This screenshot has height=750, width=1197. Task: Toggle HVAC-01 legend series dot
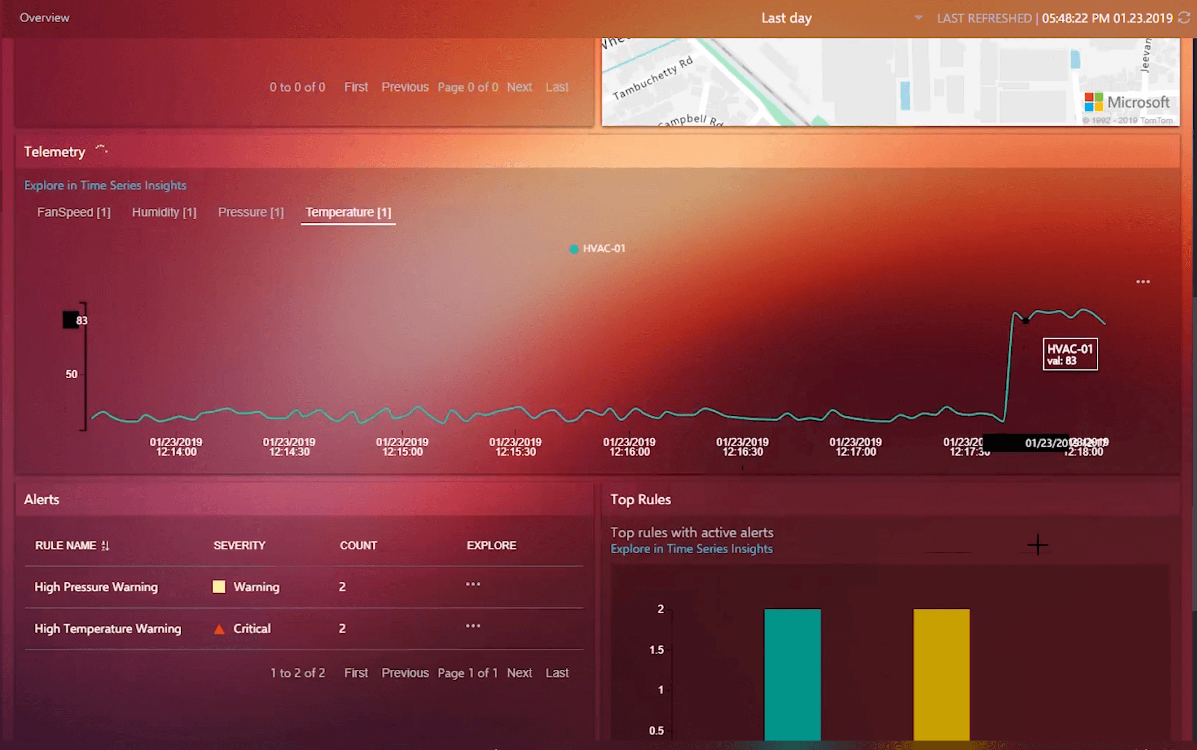click(574, 249)
